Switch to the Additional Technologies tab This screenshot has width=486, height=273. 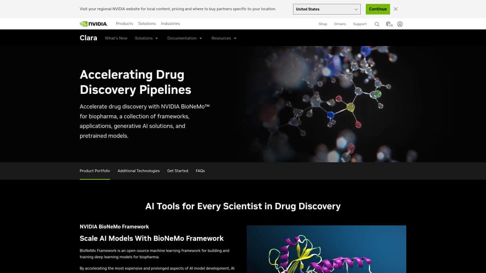tap(139, 171)
